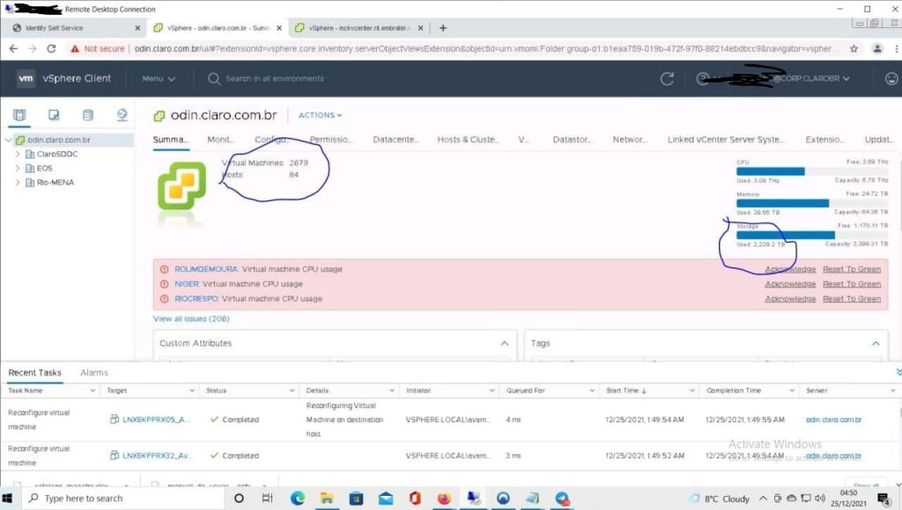Switch to the Monitor tab
Image resolution: width=902 pixels, height=510 pixels.
tap(220, 140)
